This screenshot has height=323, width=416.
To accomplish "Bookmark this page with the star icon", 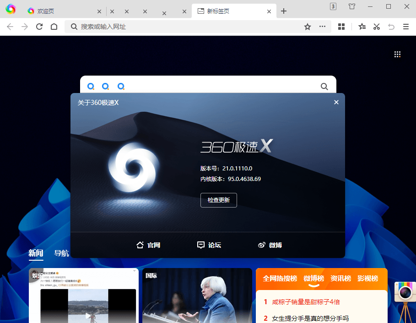I will (307, 27).
